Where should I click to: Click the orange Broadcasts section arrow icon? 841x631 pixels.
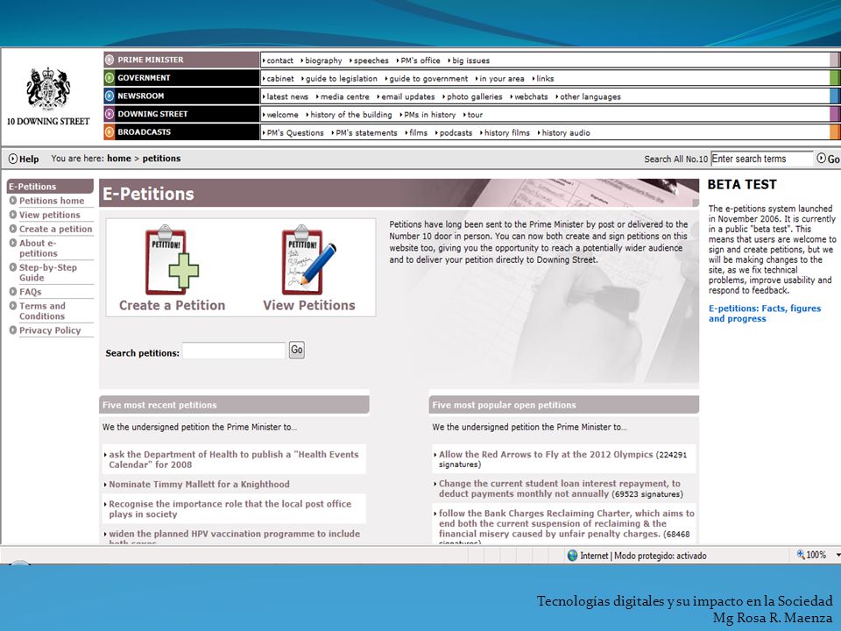pyautogui.click(x=110, y=131)
